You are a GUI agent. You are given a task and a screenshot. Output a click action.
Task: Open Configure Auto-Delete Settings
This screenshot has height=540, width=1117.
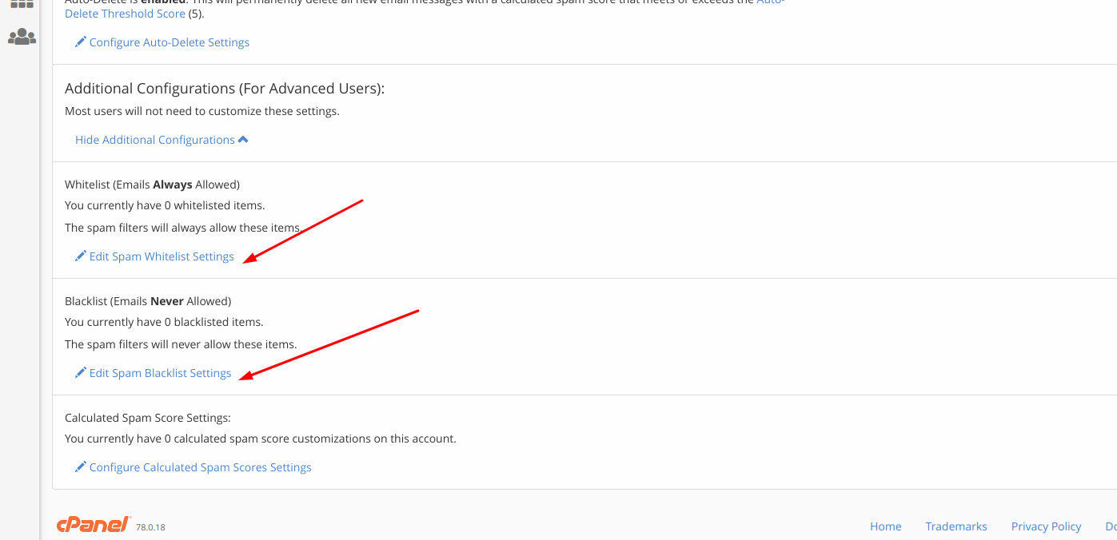coord(169,42)
